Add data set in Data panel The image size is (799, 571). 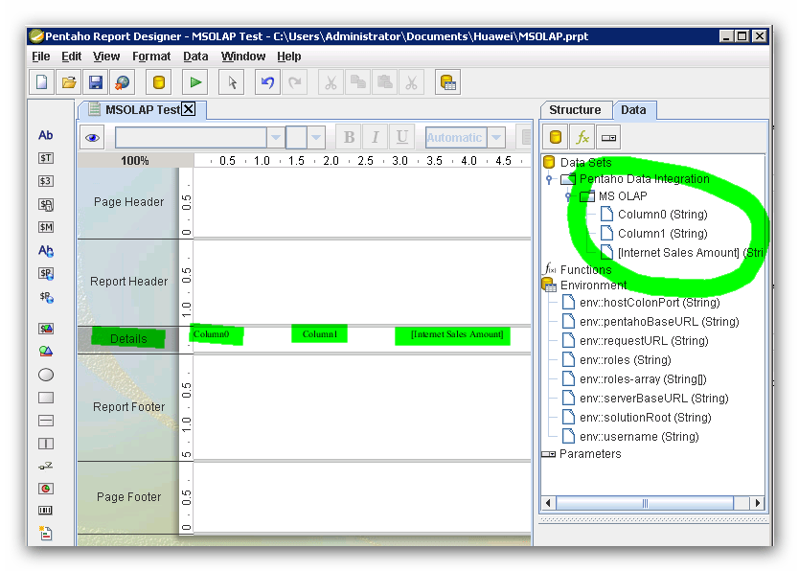556,137
